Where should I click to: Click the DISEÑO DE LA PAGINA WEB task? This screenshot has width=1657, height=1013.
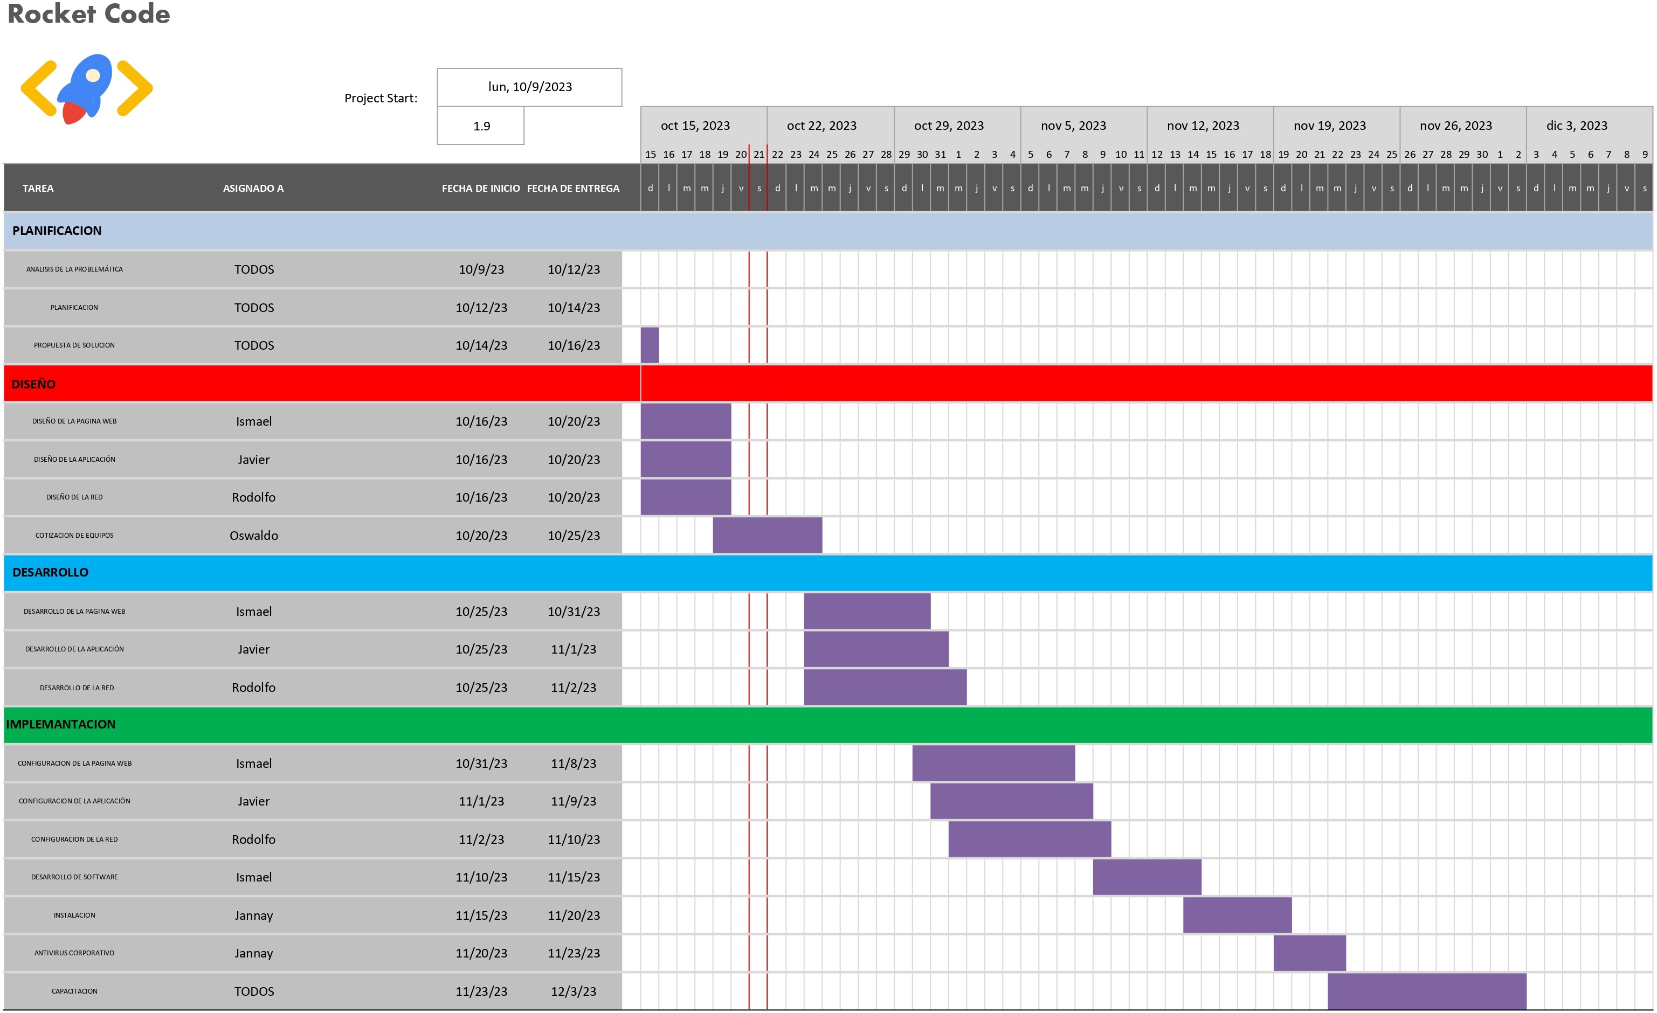[74, 421]
